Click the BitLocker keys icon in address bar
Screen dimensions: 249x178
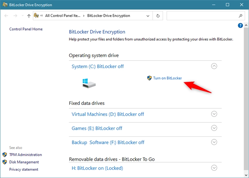36,16
